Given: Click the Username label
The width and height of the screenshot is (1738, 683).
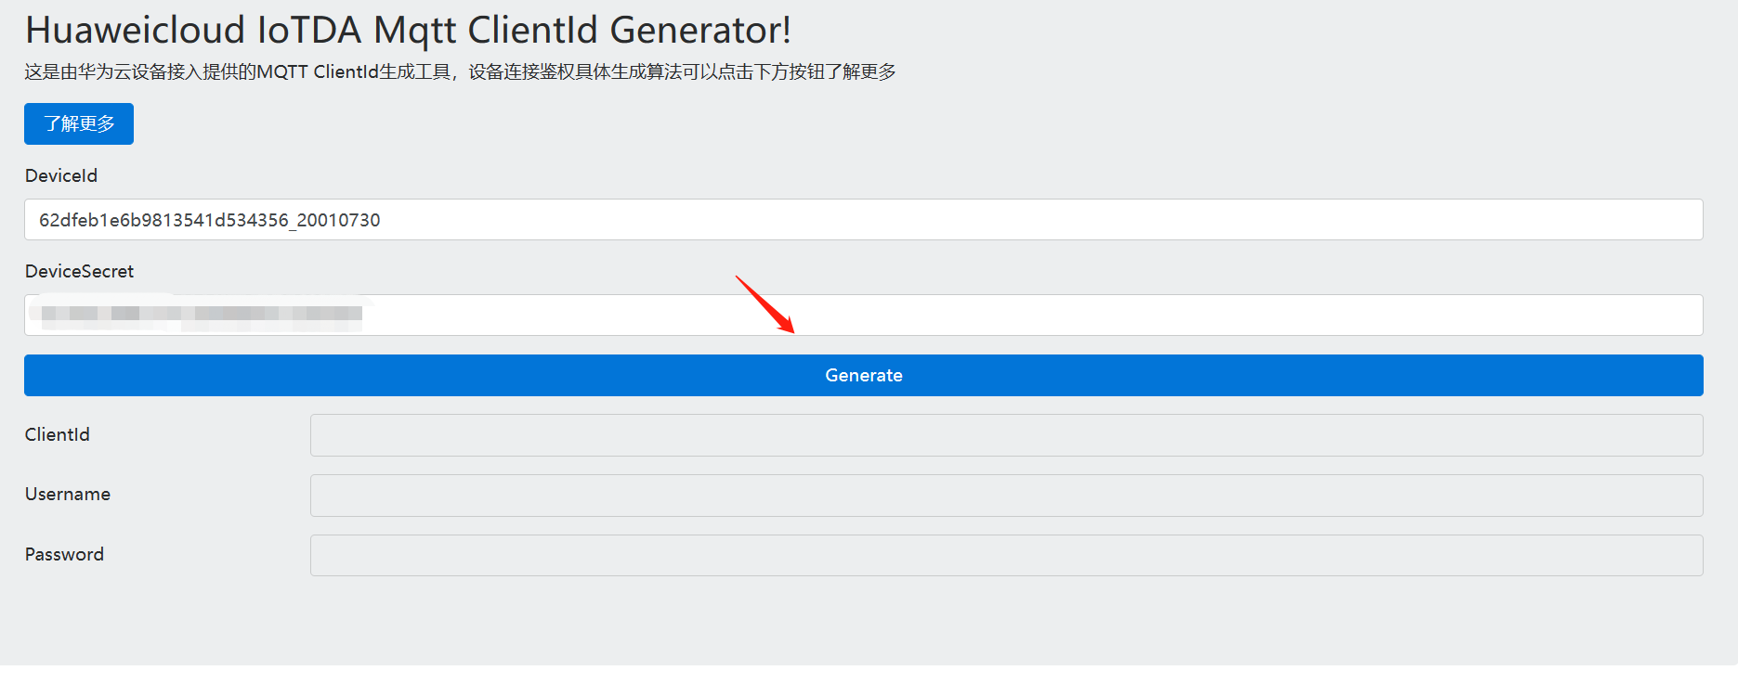Looking at the screenshot, I should pyautogui.click(x=68, y=495).
